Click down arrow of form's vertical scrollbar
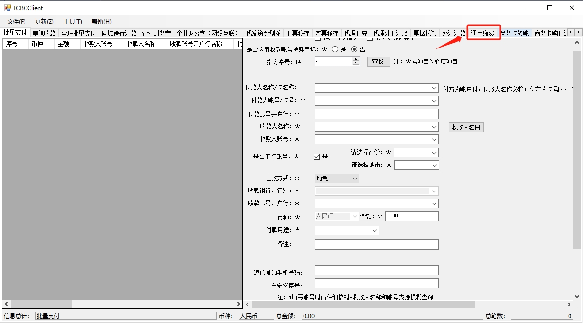 [x=577, y=297]
